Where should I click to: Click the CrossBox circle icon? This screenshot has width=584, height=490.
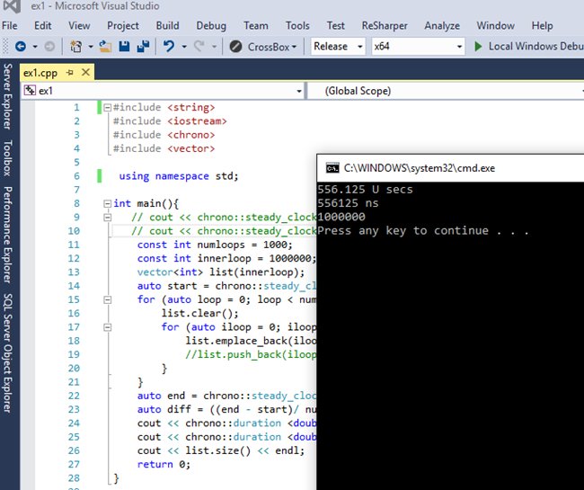pyautogui.click(x=235, y=47)
